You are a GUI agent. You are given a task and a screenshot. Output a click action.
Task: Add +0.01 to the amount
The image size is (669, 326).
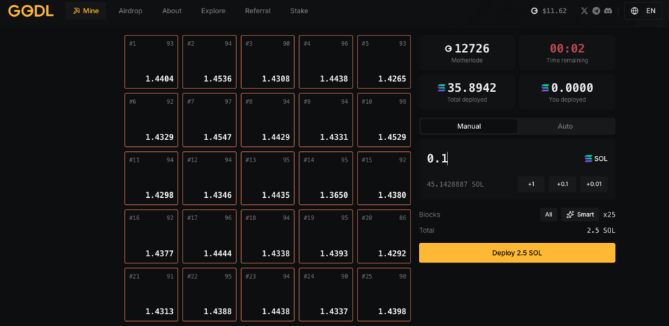(x=594, y=184)
